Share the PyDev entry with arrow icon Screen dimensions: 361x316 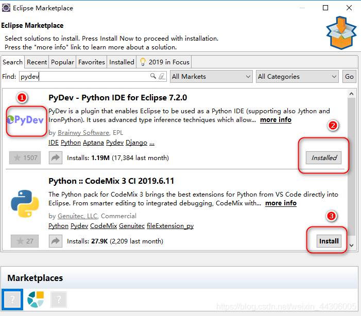tap(56, 158)
